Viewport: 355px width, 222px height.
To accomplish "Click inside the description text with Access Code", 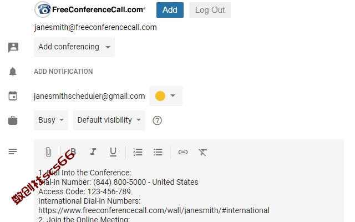I will pyautogui.click(x=84, y=191).
